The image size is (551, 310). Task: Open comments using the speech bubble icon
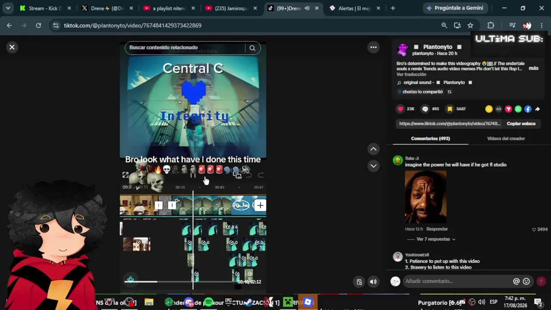pos(425,109)
